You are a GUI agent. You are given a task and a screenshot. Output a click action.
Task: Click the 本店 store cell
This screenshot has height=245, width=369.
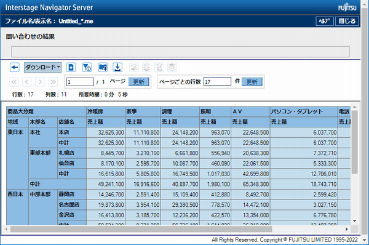(72, 132)
